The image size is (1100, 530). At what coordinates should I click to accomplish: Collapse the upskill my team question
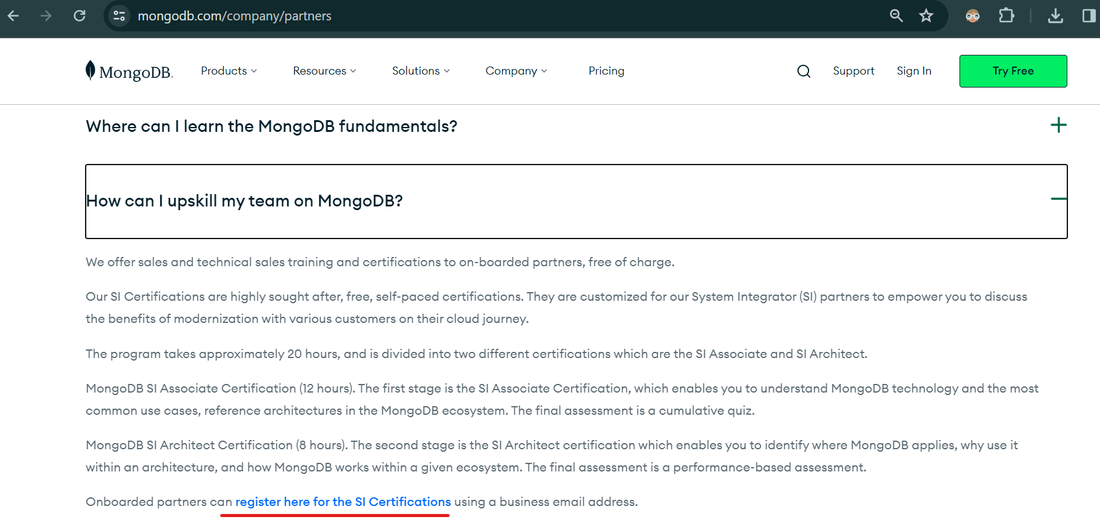click(1058, 199)
